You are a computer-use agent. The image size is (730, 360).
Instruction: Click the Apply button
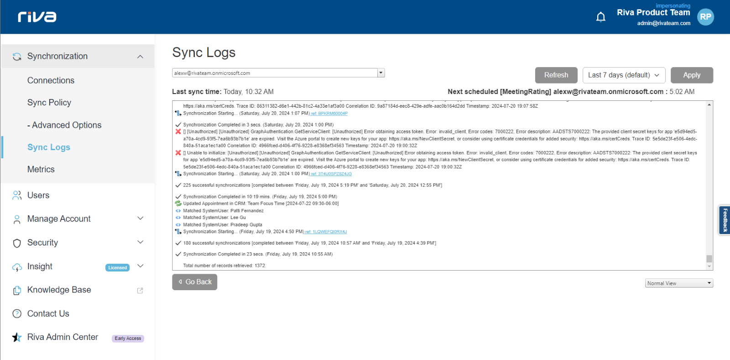coord(692,75)
